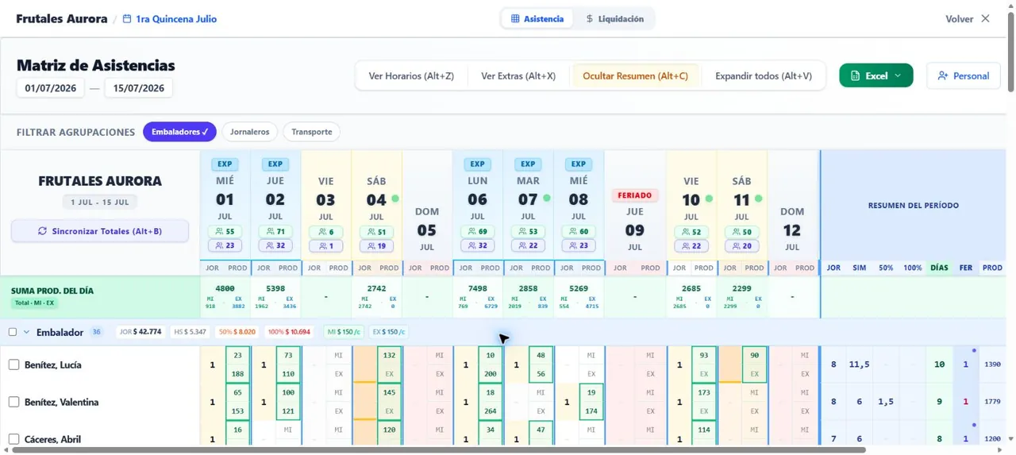1016x455 pixels.
Task: Open the Excel dropdown arrow
Action: pyautogui.click(x=898, y=76)
